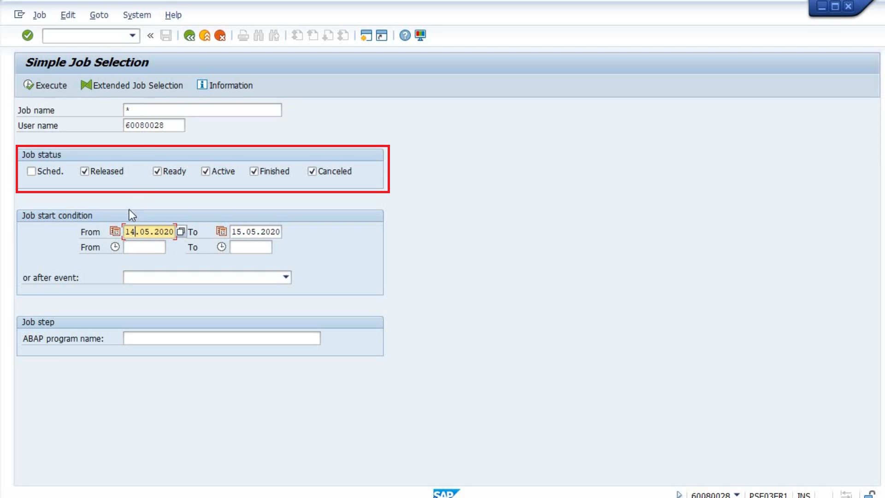Click the clock icon next to From time field
885x498 pixels.
pyautogui.click(x=115, y=247)
